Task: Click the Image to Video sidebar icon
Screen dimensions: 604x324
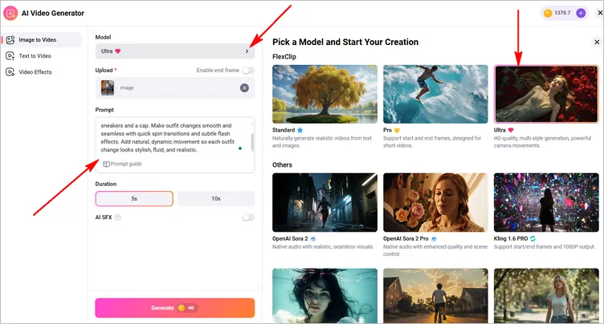Action: [10, 40]
